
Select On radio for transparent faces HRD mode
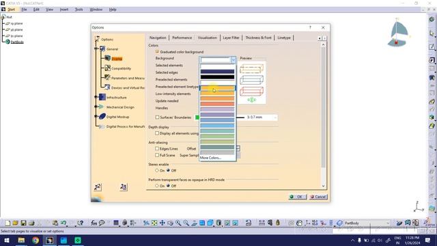[156, 186]
